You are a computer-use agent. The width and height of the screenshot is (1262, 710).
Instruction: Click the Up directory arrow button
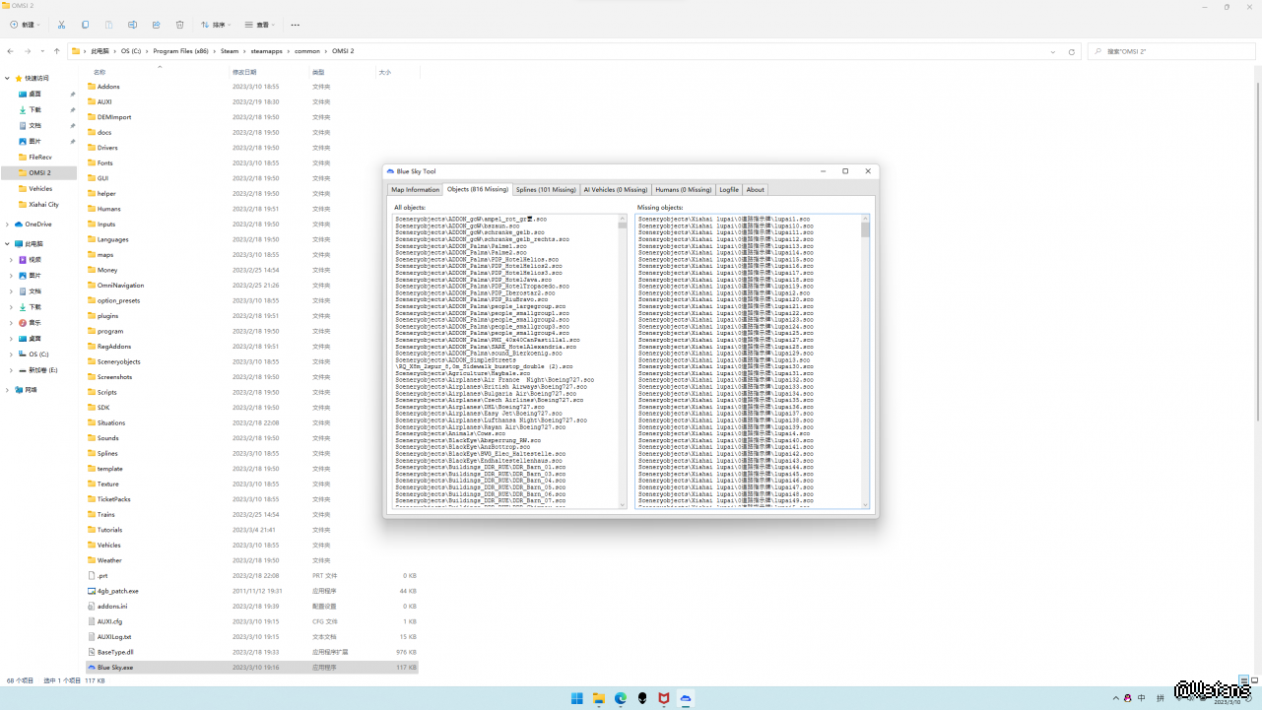[x=57, y=51]
